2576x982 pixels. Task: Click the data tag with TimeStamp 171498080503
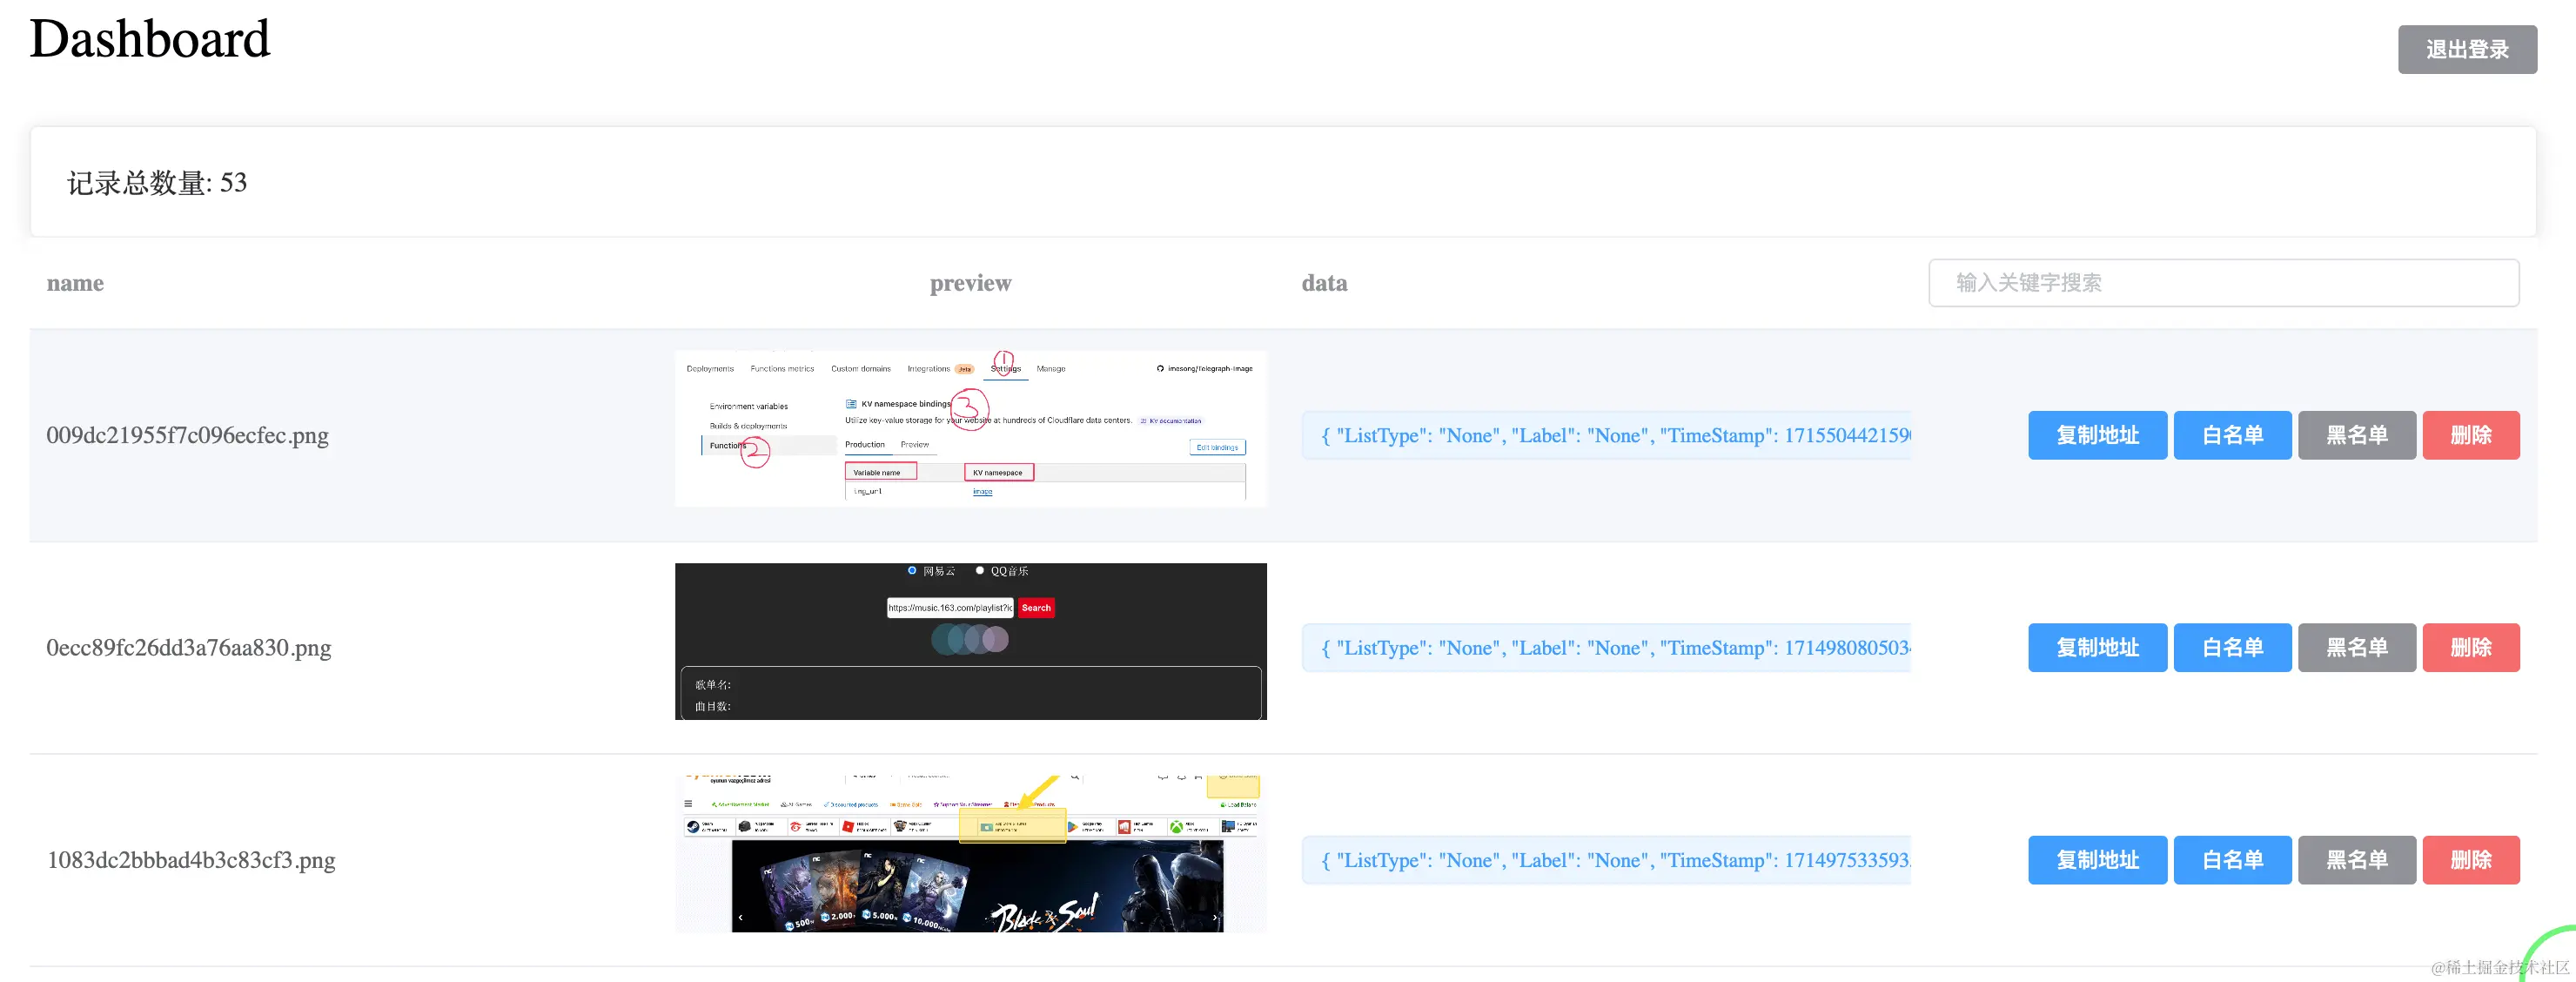pyautogui.click(x=1606, y=648)
